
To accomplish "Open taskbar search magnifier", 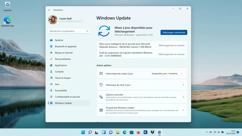I will (90, 132).
